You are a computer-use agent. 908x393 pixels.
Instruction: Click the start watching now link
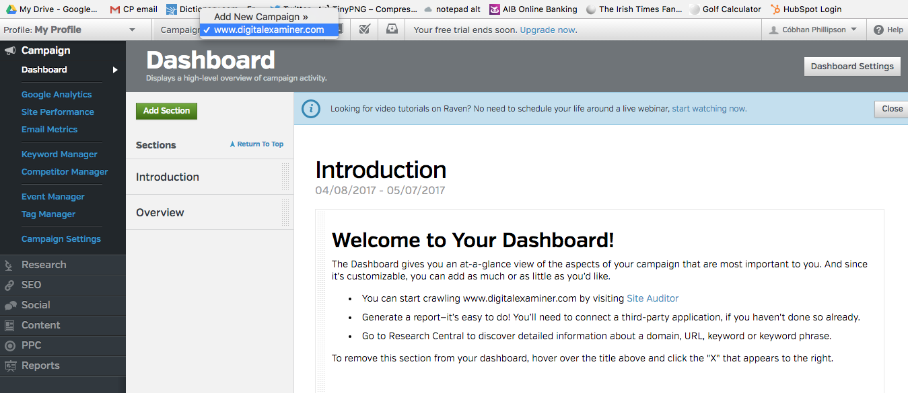709,109
